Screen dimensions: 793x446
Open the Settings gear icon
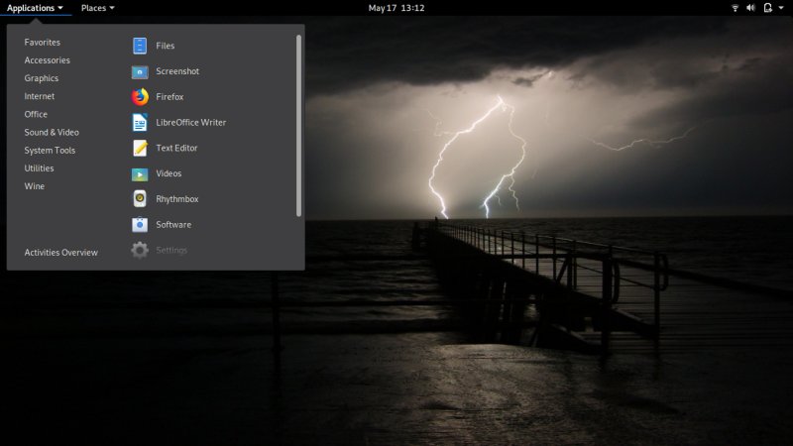coord(140,251)
